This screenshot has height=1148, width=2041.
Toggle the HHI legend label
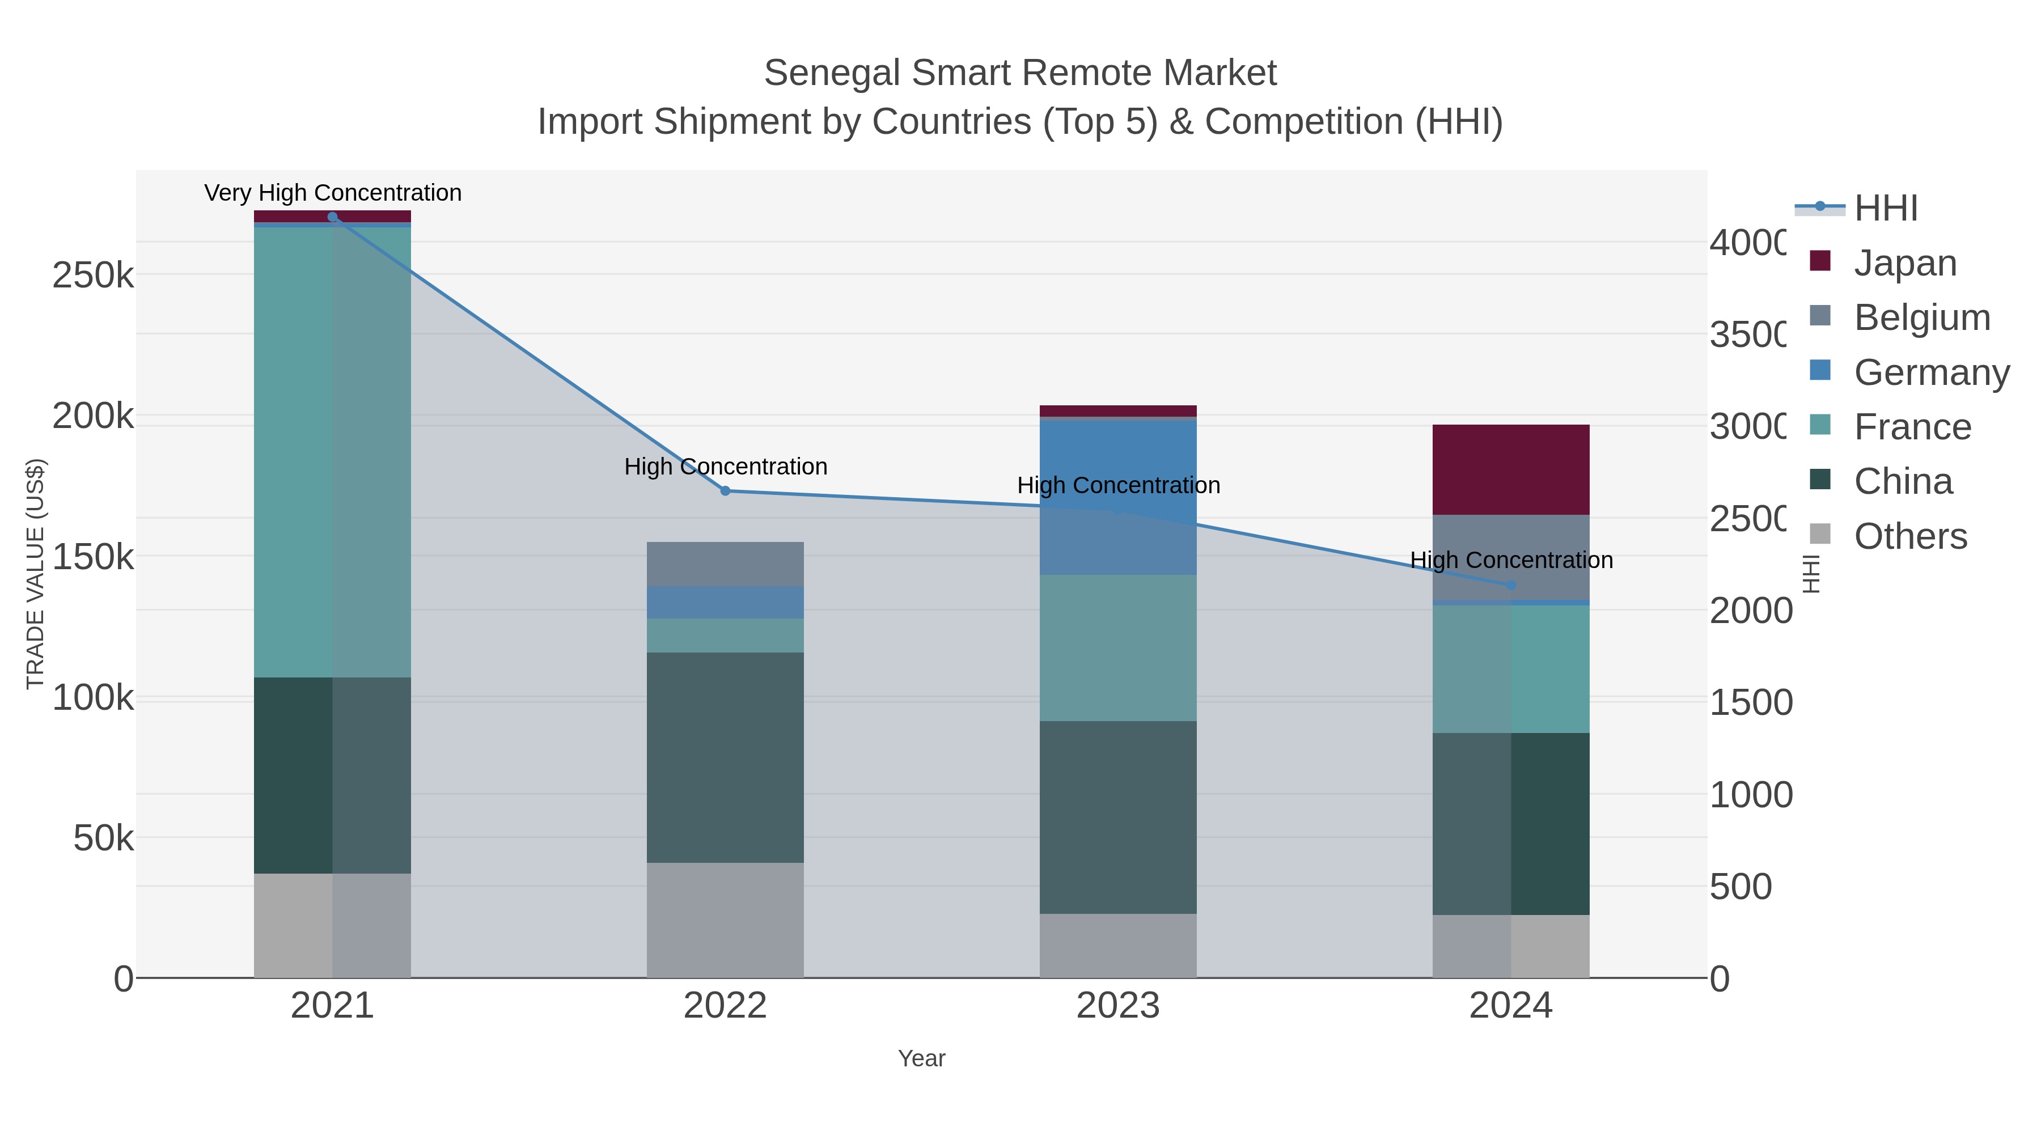(x=1886, y=209)
